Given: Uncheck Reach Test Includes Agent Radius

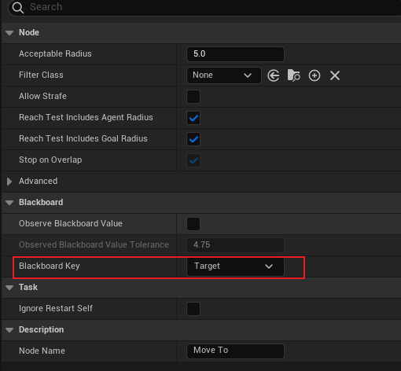Looking at the screenshot, I should pos(193,118).
